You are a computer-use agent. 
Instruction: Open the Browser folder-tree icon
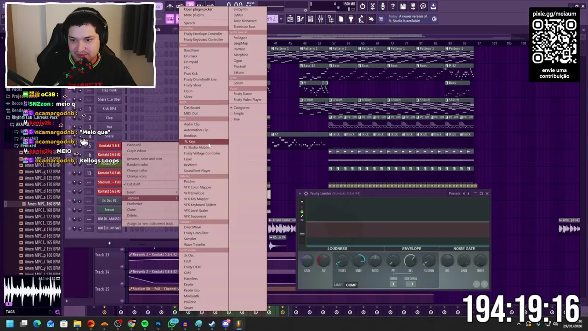click(331, 19)
